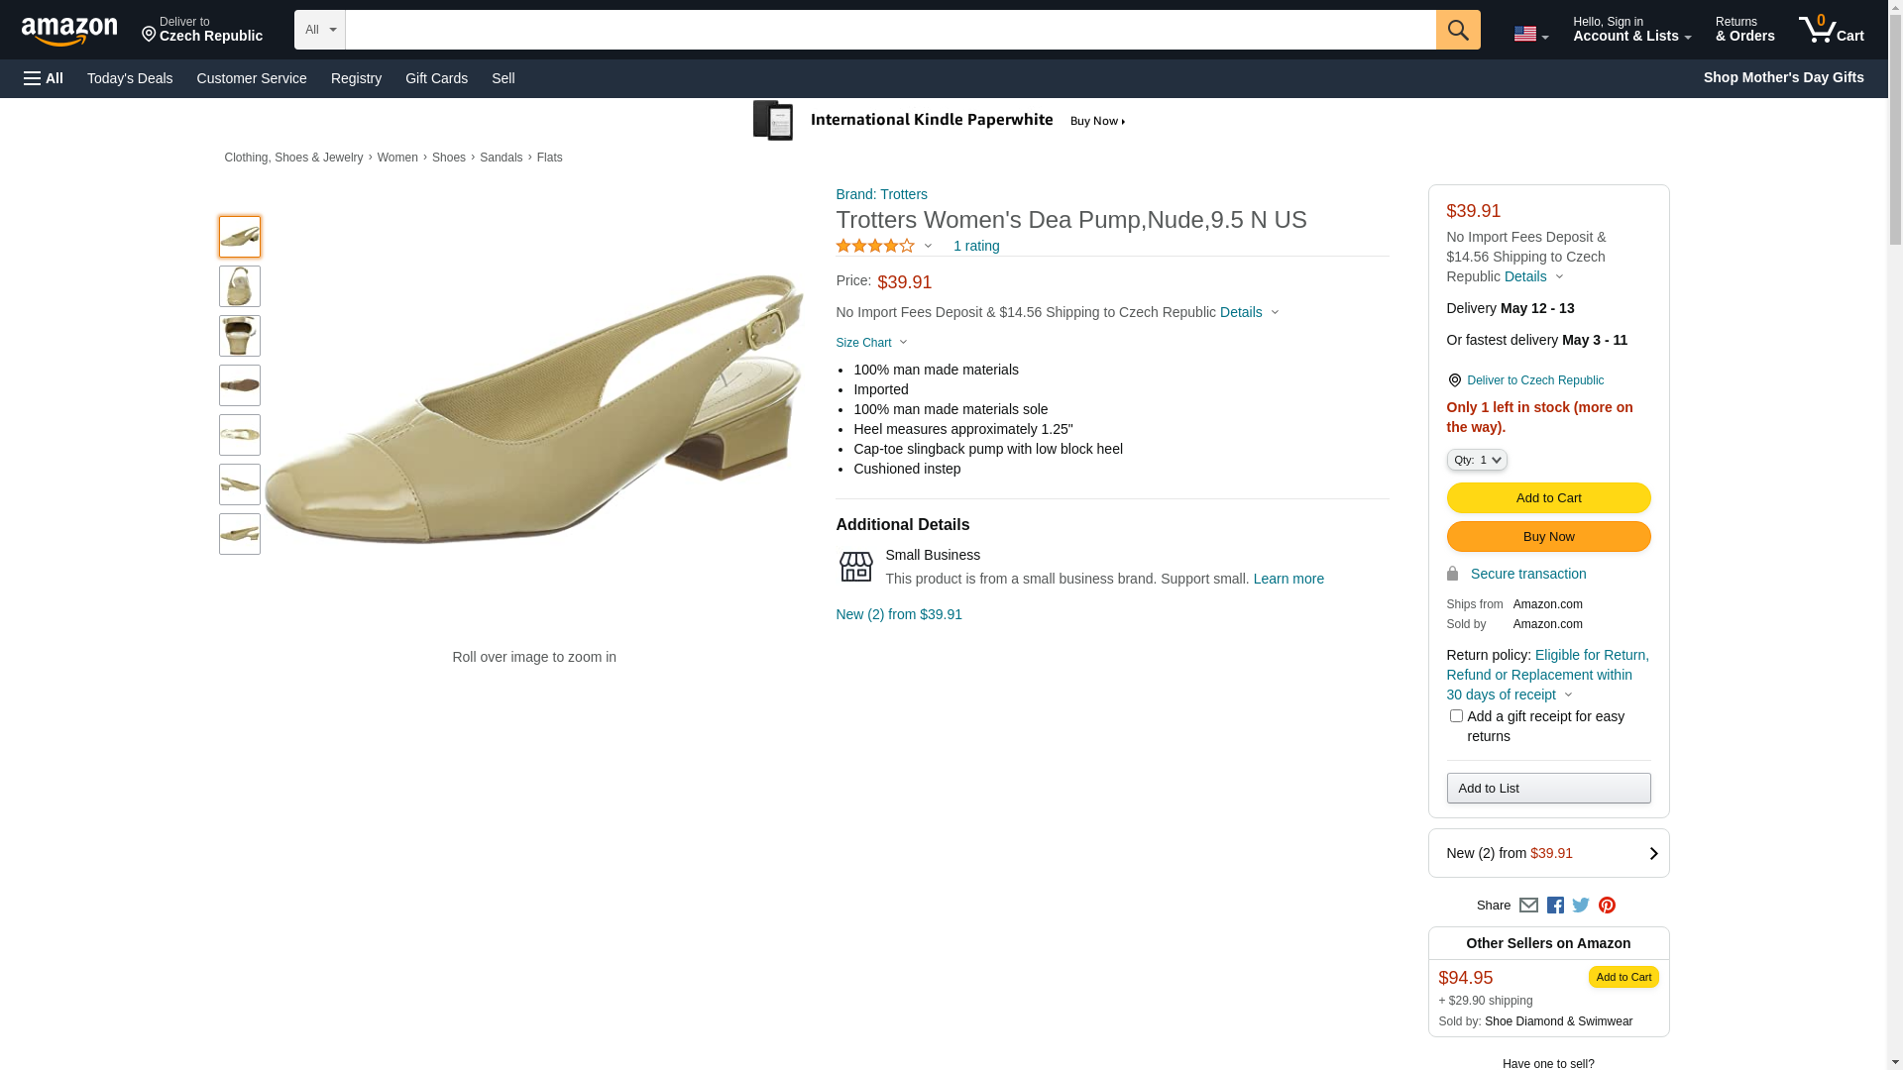The height and width of the screenshot is (1070, 1903).
Task: Open the All hamburger menu
Action: 44,78
